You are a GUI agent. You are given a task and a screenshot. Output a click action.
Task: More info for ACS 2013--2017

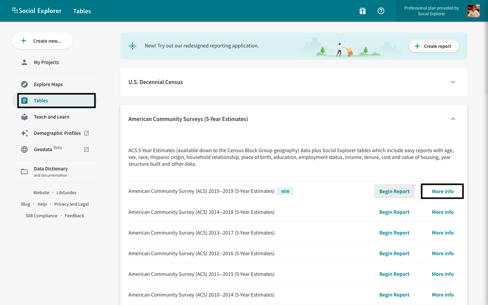pyautogui.click(x=443, y=232)
